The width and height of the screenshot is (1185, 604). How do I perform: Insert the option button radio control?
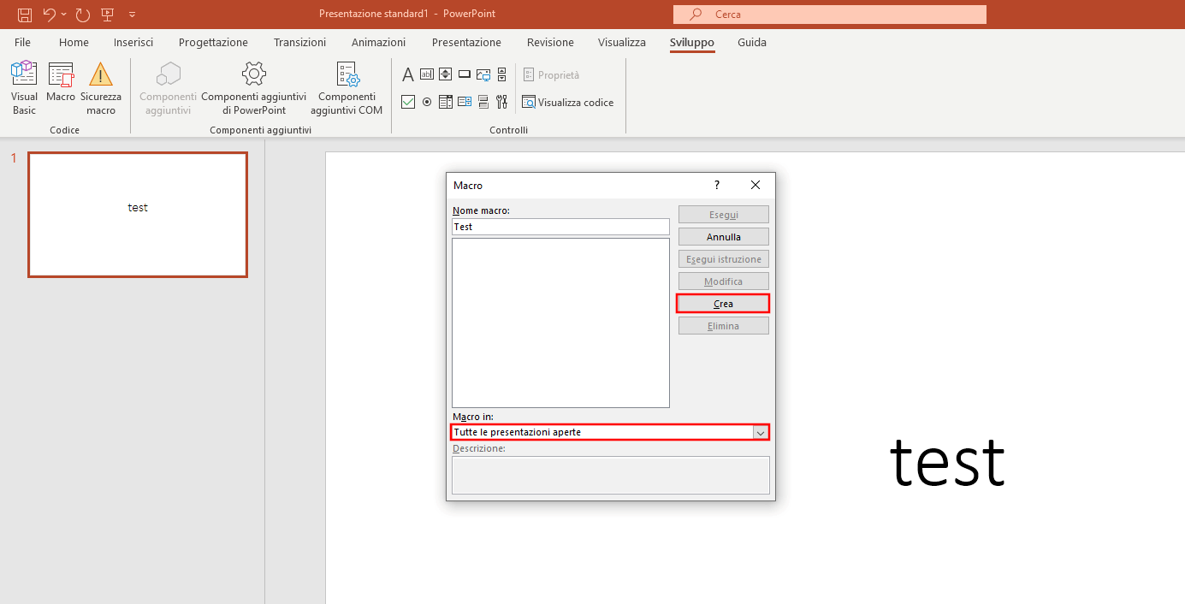click(427, 103)
